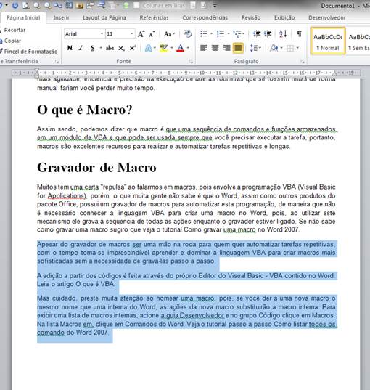This screenshot has width=370, height=390.
Task: Apply the Normal style
Action: 328,41
